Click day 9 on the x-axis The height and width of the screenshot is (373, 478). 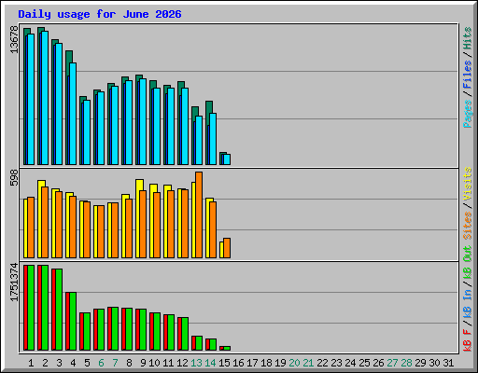[x=143, y=363]
